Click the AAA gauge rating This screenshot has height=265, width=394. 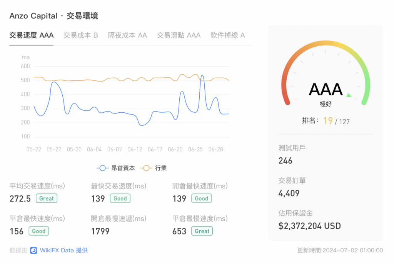(326, 89)
